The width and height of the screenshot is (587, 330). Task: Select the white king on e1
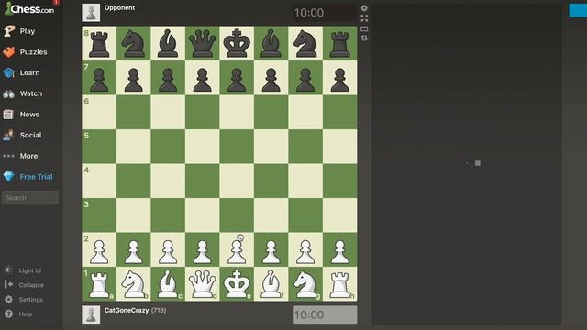[x=237, y=284]
